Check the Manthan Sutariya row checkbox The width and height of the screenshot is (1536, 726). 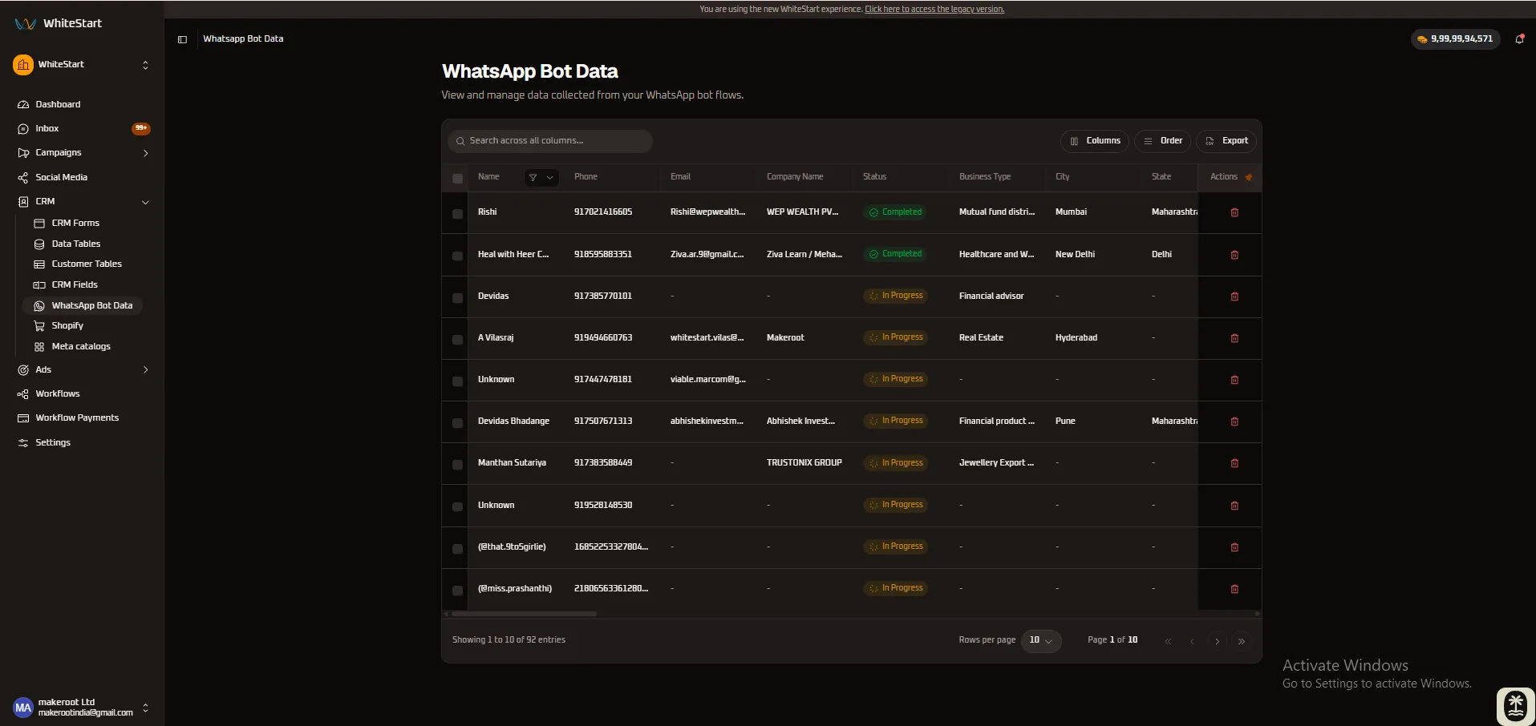click(x=457, y=465)
